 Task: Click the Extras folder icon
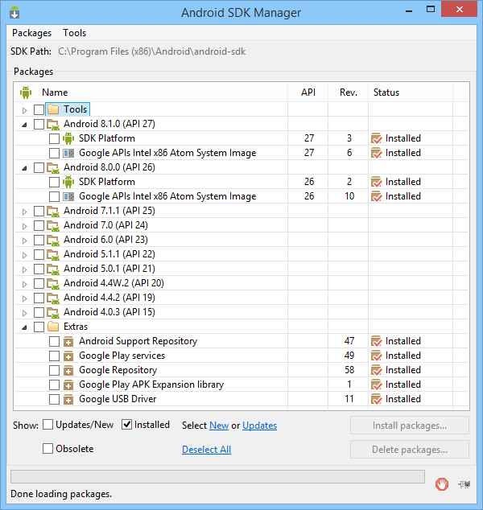pyautogui.click(x=53, y=327)
